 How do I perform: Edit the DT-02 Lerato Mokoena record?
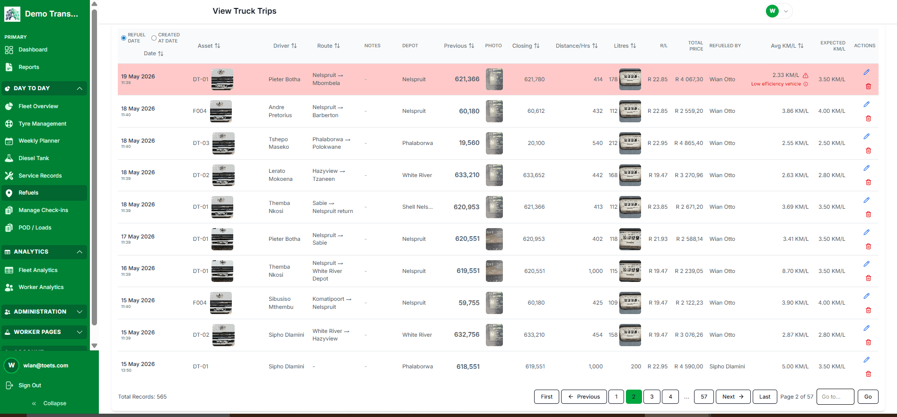(x=866, y=168)
